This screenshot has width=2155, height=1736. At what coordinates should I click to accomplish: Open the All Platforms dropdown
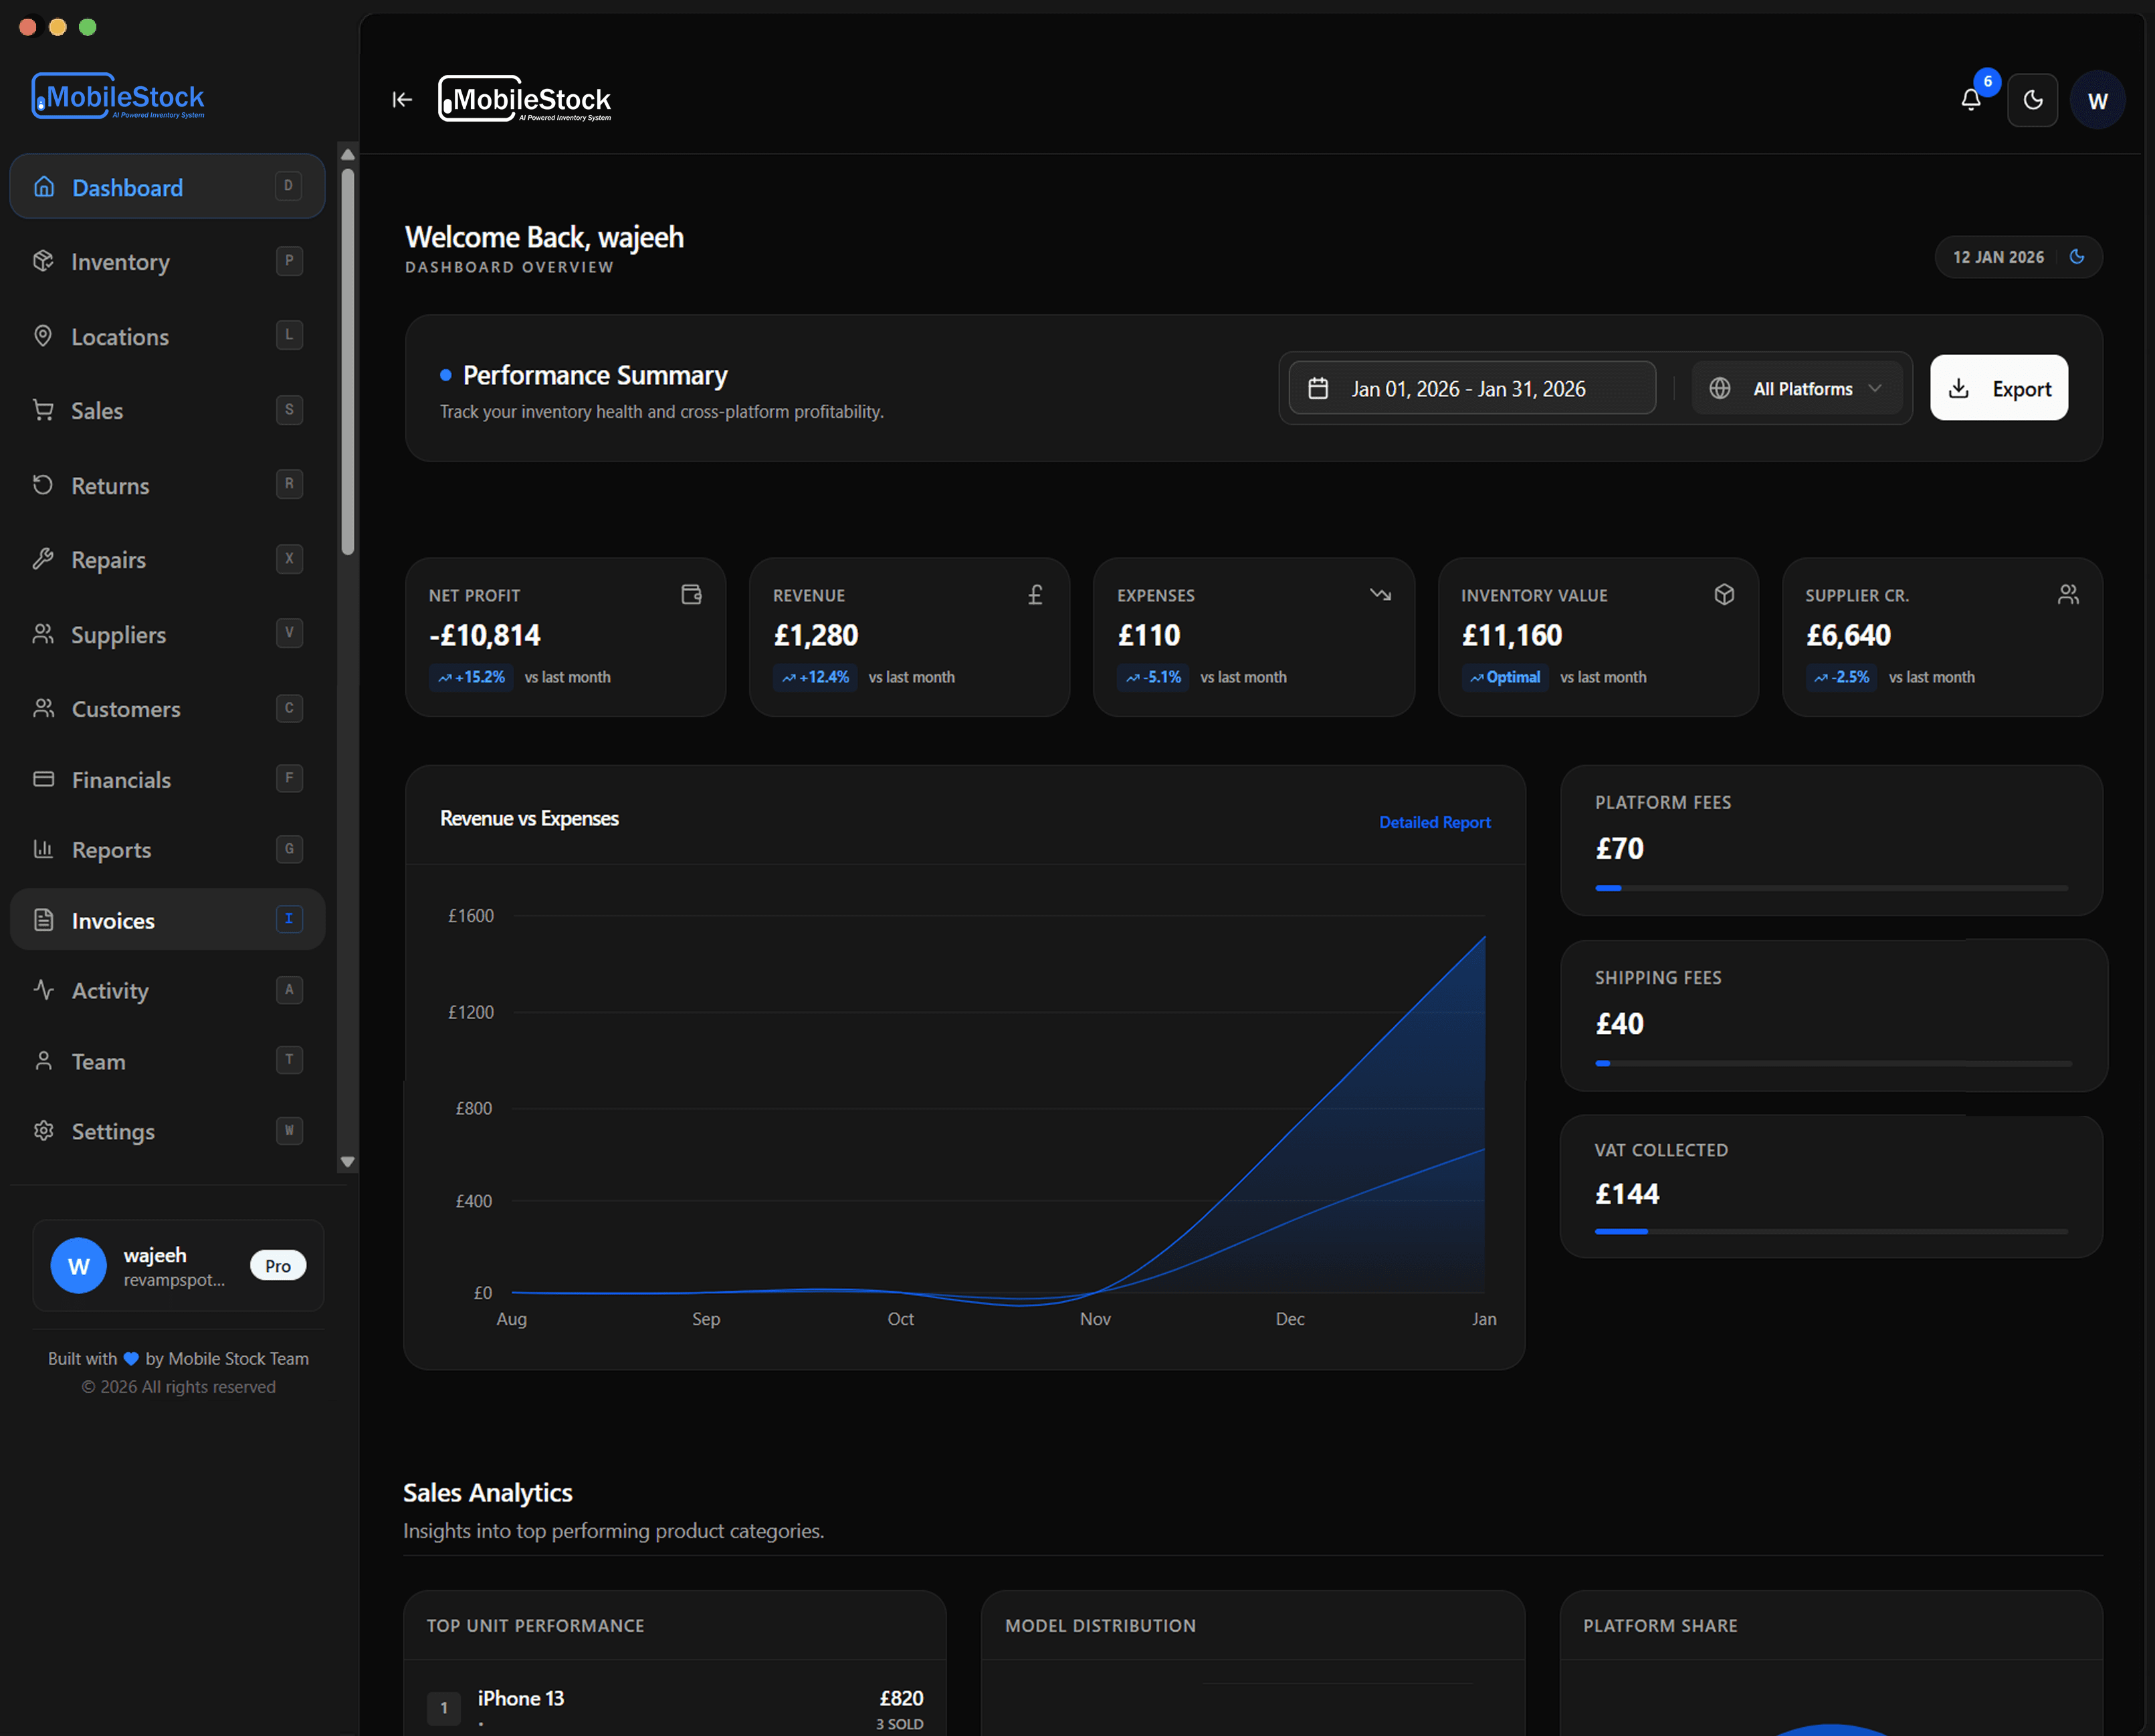(x=1797, y=388)
